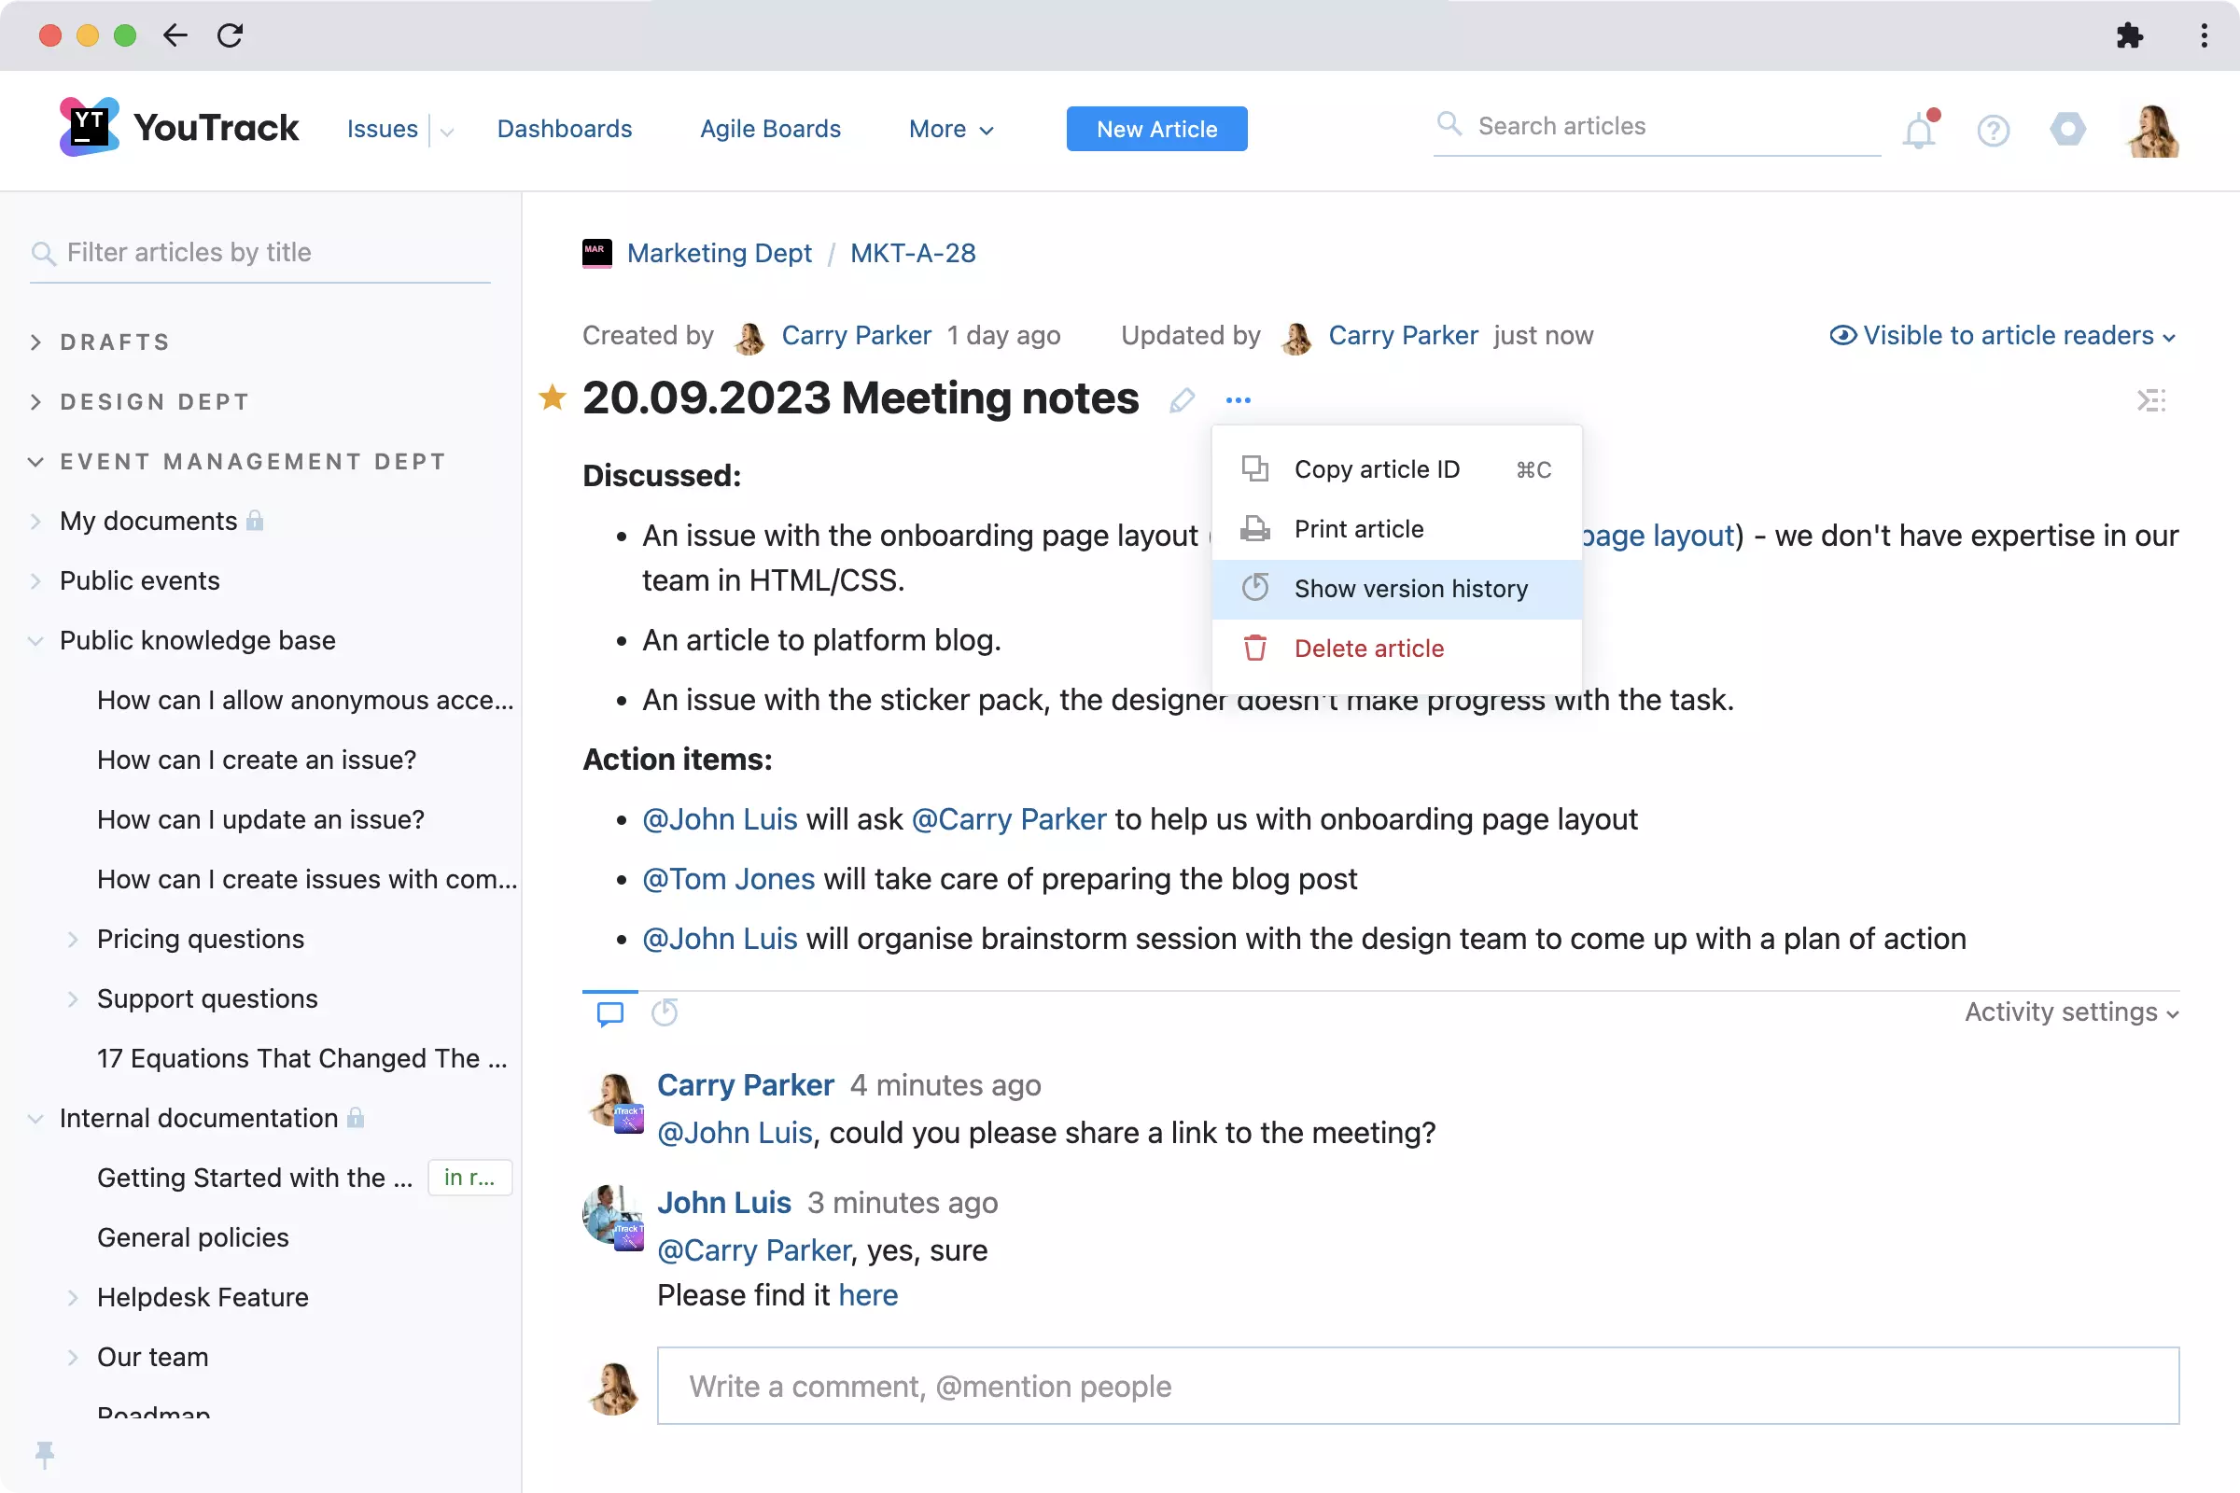Open the General policies article
This screenshot has height=1493, width=2240.
tap(192, 1238)
